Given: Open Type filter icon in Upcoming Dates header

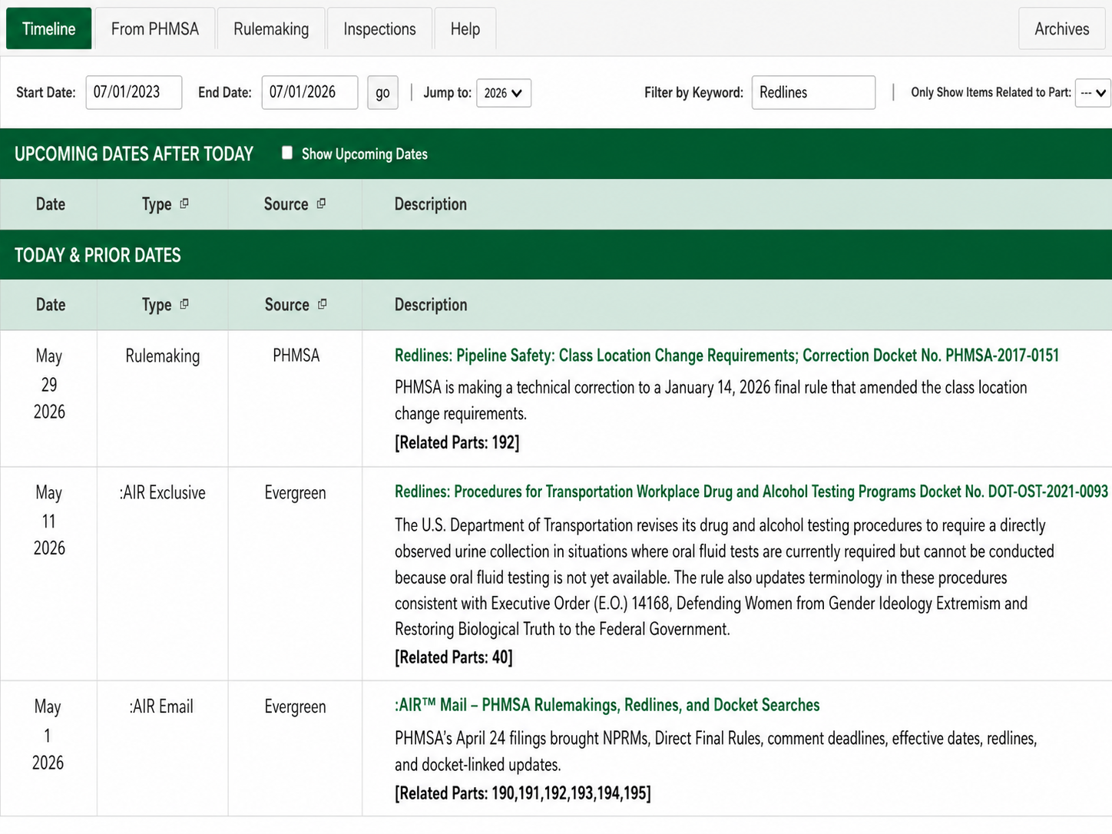Looking at the screenshot, I should (x=184, y=204).
